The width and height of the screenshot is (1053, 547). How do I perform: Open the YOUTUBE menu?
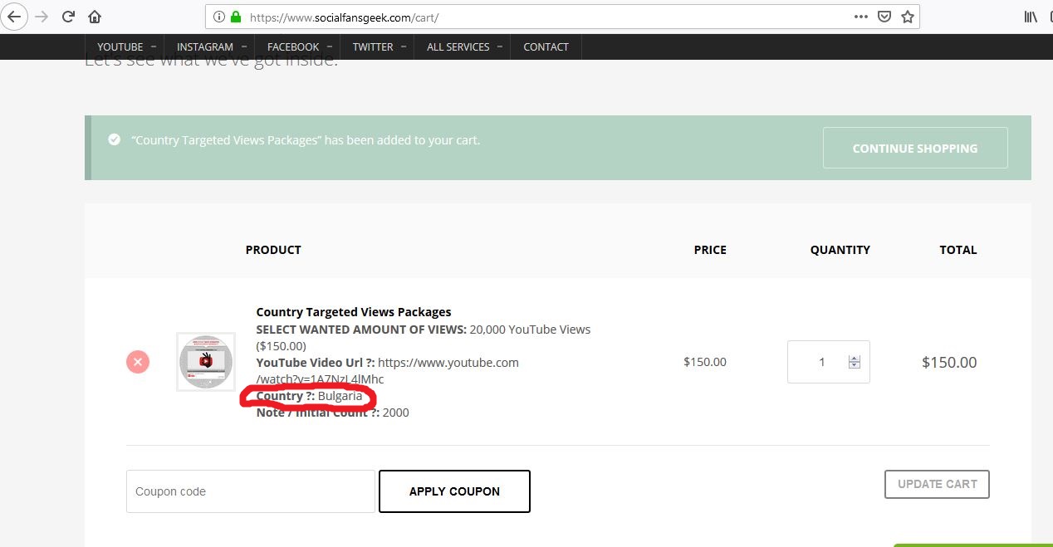tap(125, 46)
